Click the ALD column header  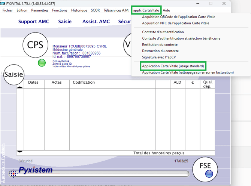click(177, 83)
